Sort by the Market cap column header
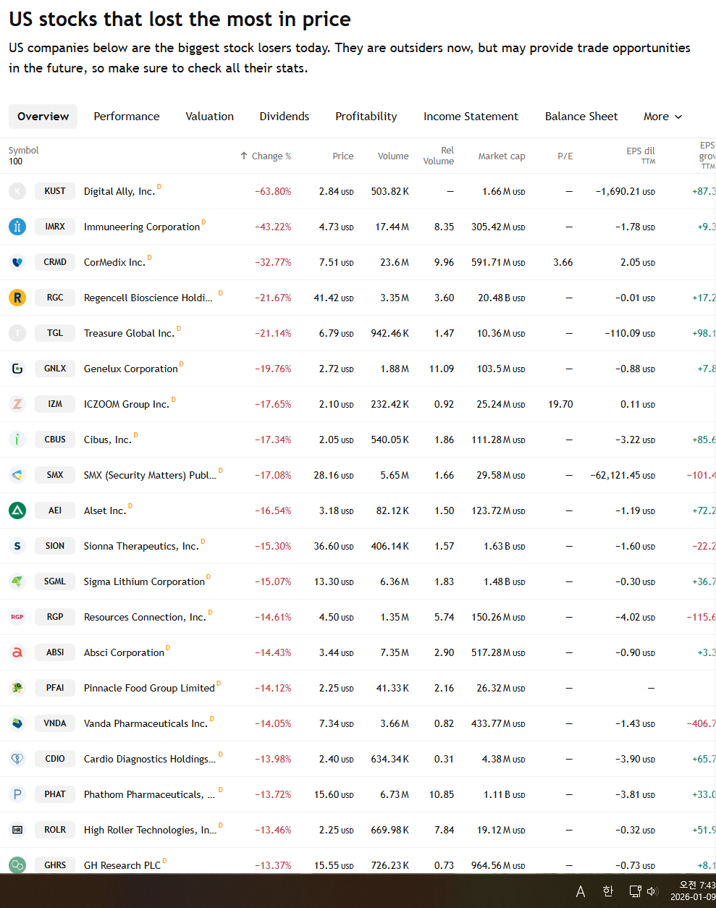Image resolution: width=716 pixels, height=908 pixels. click(x=502, y=156)
